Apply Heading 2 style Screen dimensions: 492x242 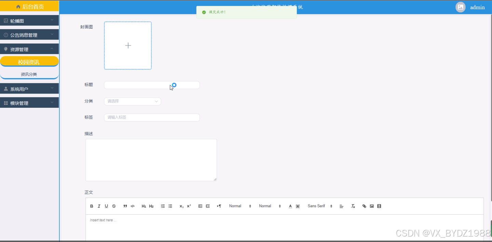point(151,206)
